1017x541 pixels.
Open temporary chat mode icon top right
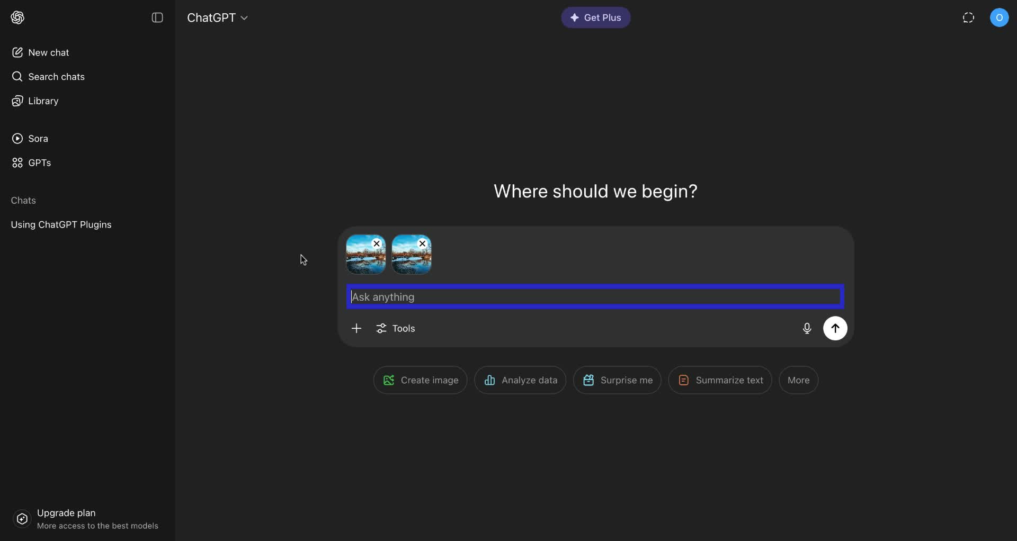(x=968, y=17)
